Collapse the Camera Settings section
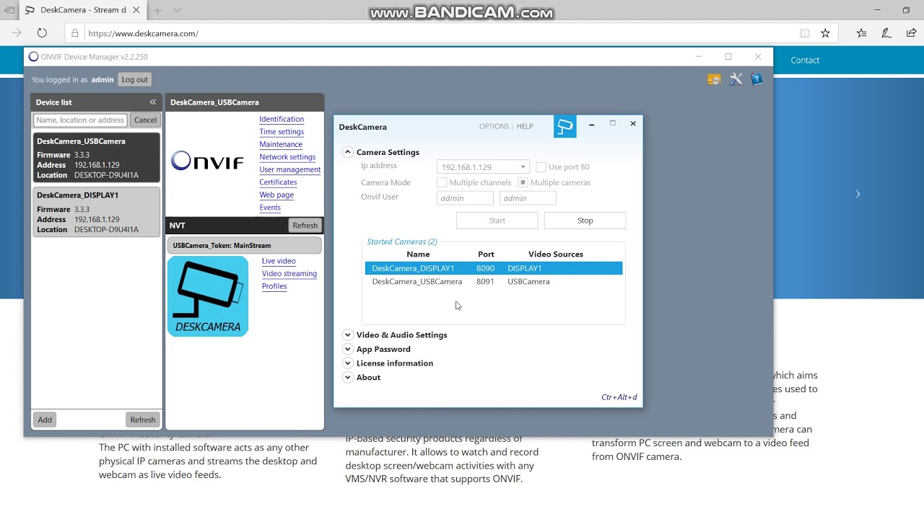 (x=348, y=152)
